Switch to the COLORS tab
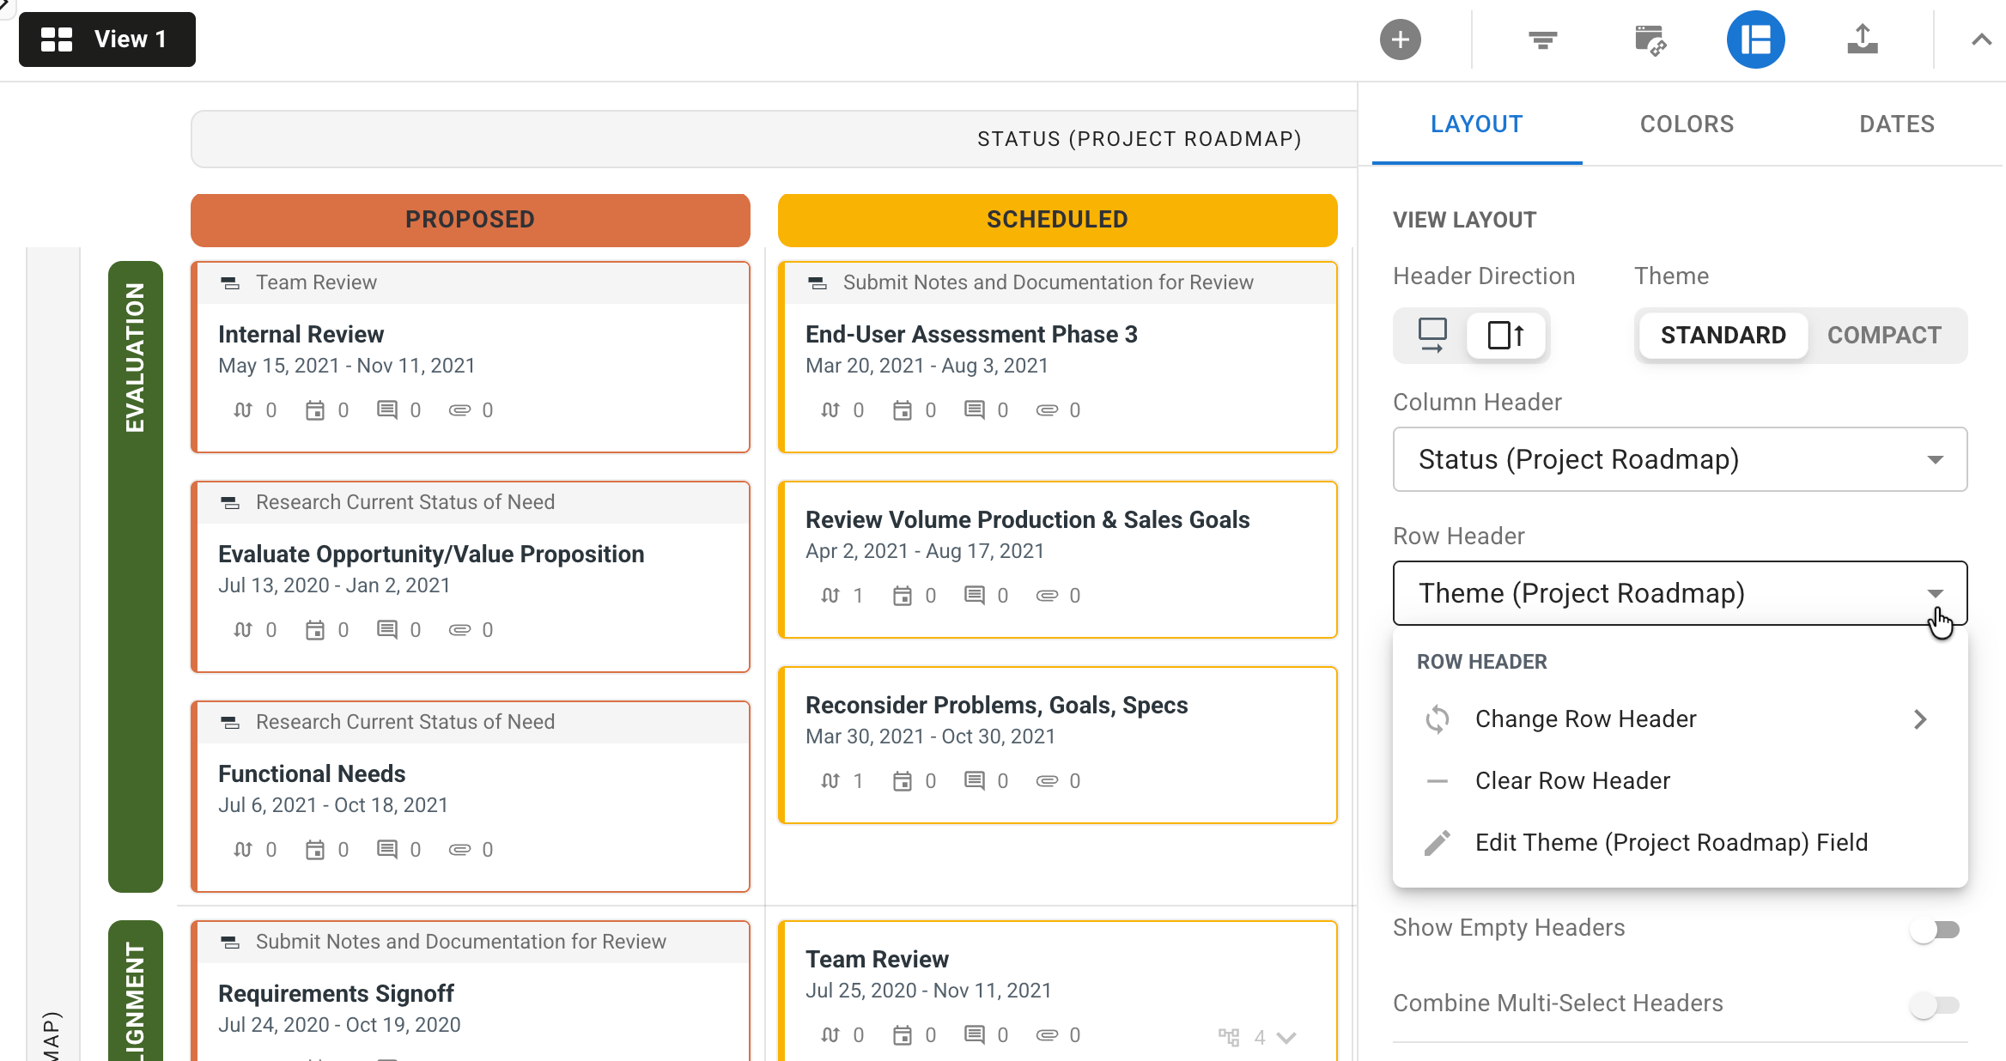Screen dimensions: 2006x1061 click(x=1686, y=124)
